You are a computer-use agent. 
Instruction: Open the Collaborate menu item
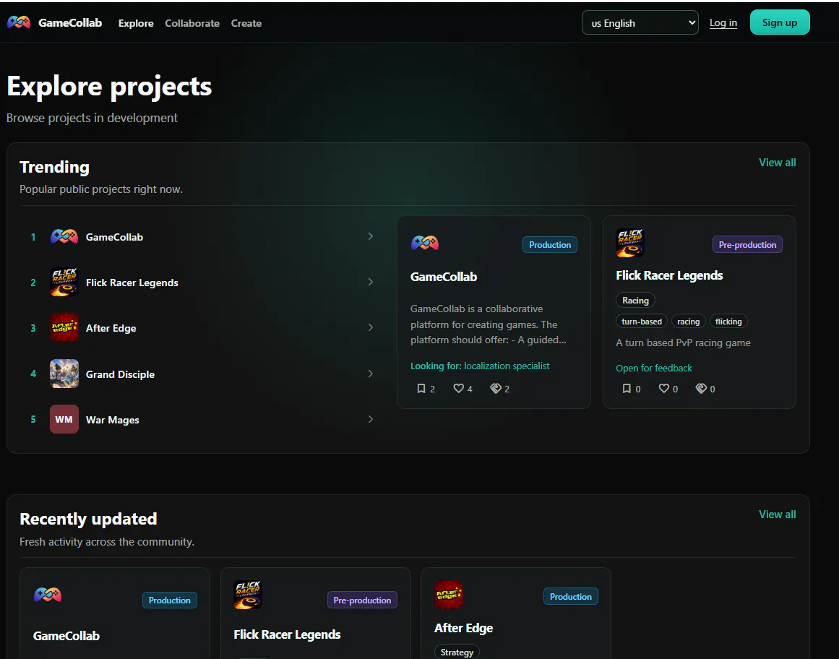click(x=192, y=23)
